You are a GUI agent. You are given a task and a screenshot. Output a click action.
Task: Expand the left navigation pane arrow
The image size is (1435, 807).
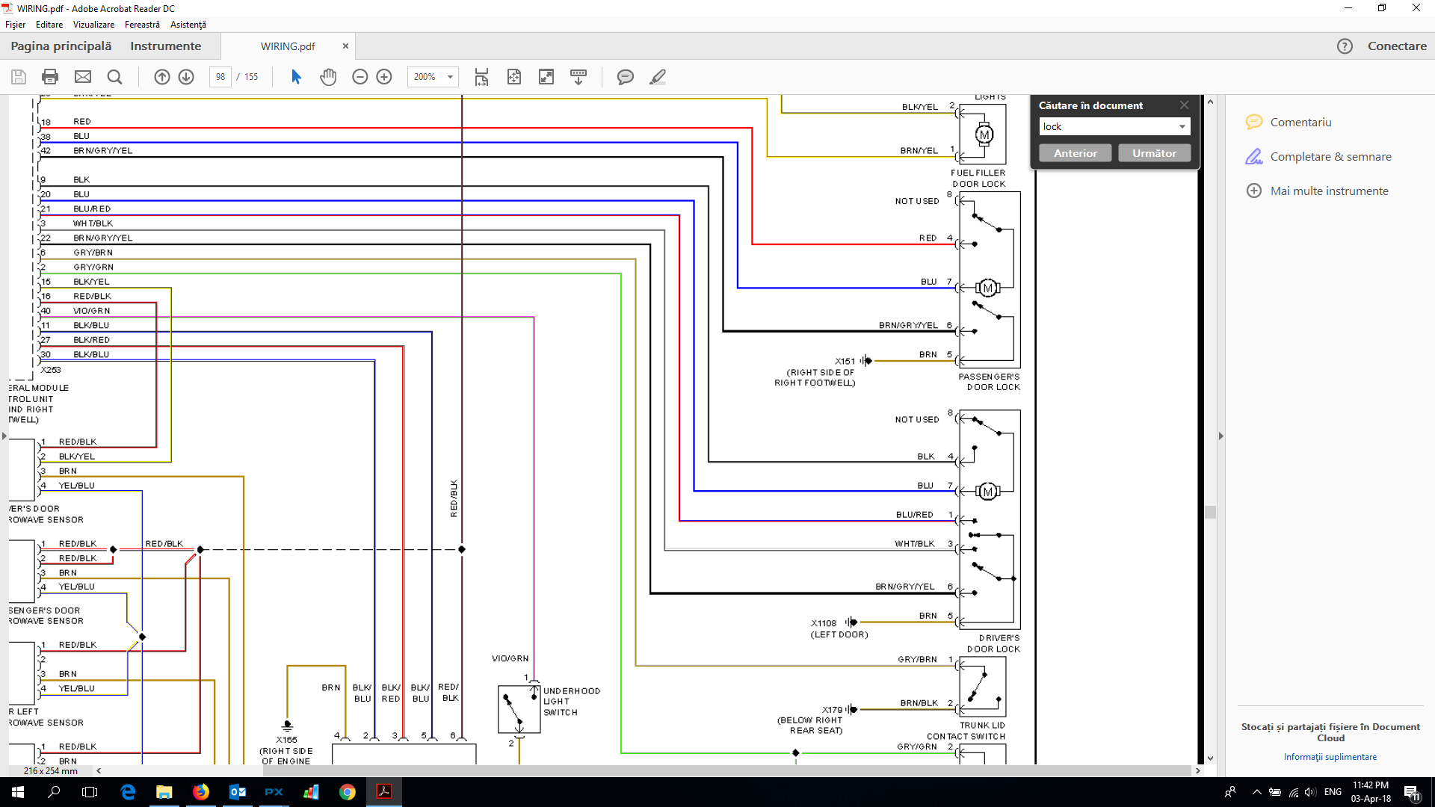[x=4, y=436]
